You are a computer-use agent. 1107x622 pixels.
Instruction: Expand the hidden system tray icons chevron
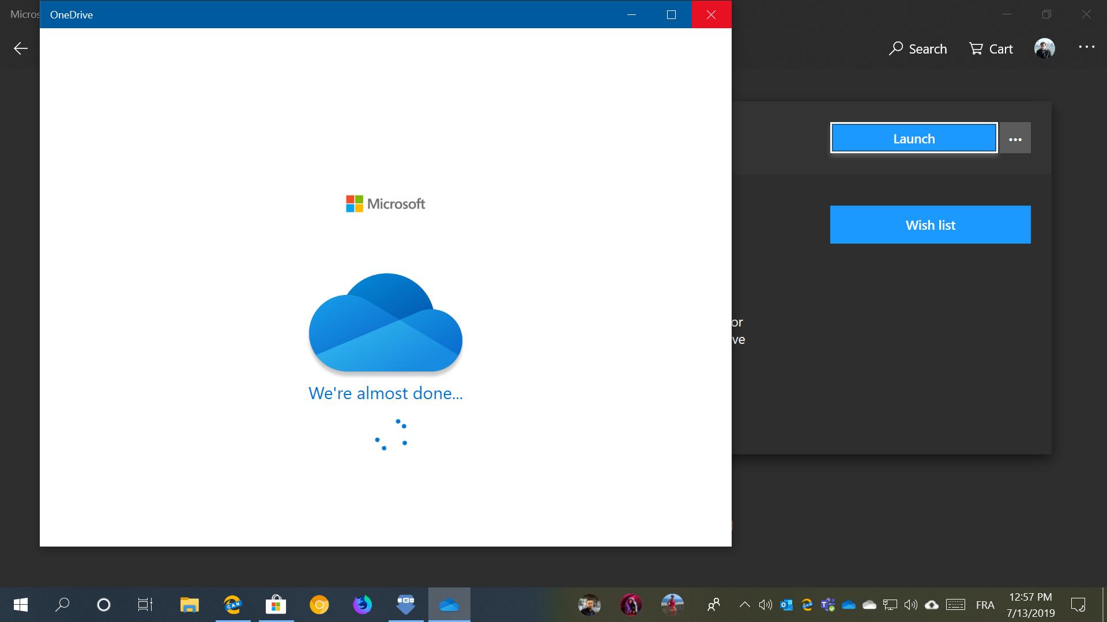click(x=744, y=605)
